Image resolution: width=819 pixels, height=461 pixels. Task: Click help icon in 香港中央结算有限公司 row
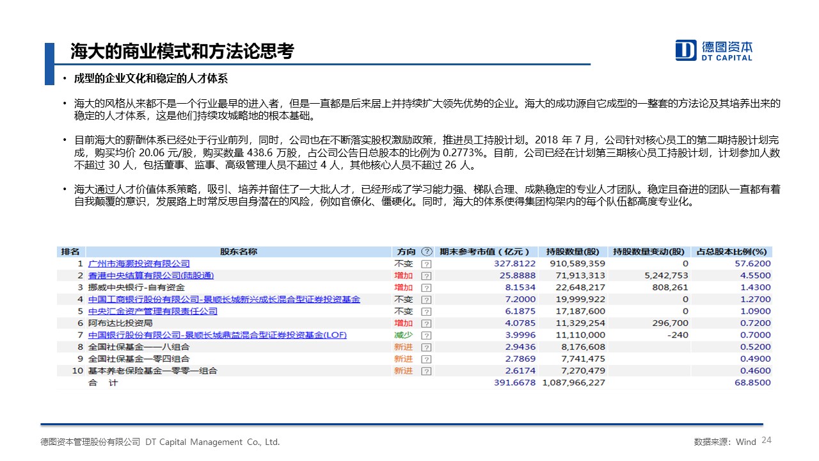point(427,275)
